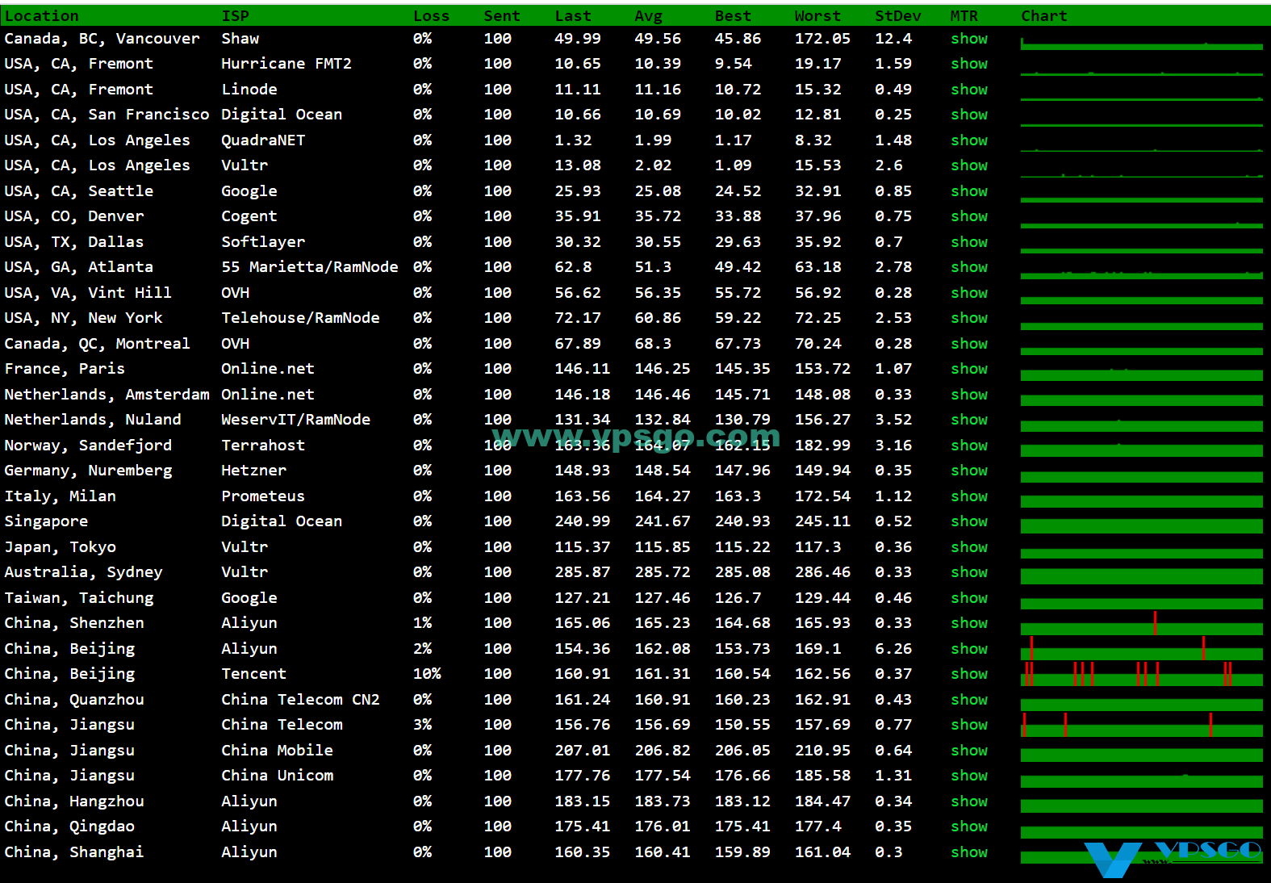Click the StDev column header
The width and height of the screenshot is (1271, 883).
point(898,16)
